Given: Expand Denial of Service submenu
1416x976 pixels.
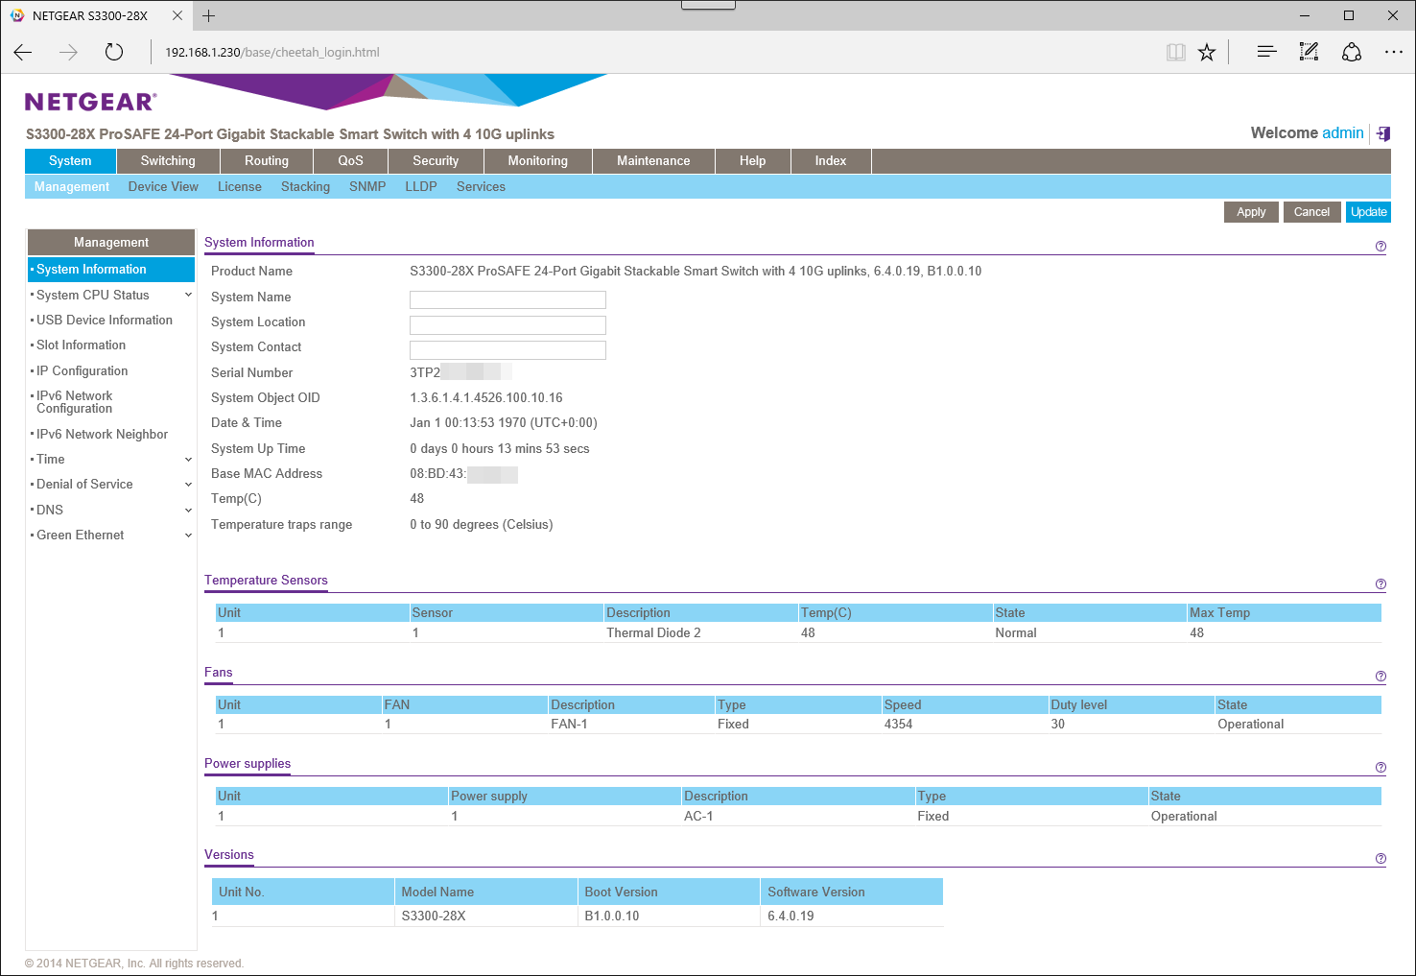Looking at the screenshot, I should [x=188, y=485].
